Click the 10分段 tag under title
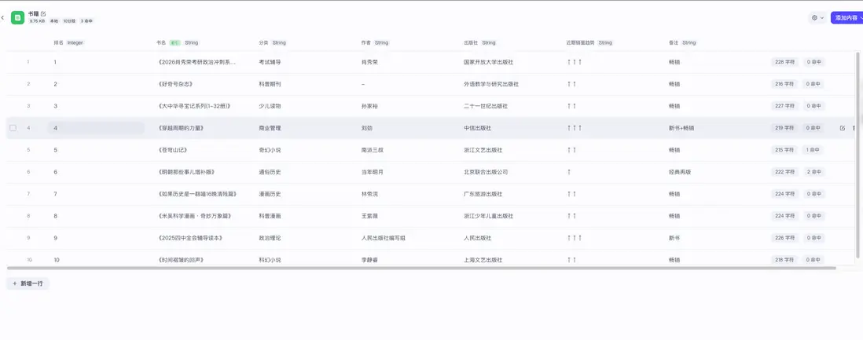 pyautogui.click(x=69, y=21)
